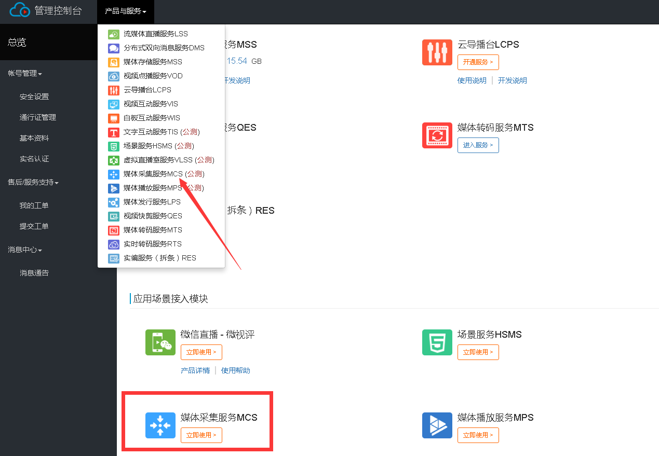Collapse the 售后/服务支持 sidebar section
Screen dimensions: 659x456
click(x=33, y=183)
